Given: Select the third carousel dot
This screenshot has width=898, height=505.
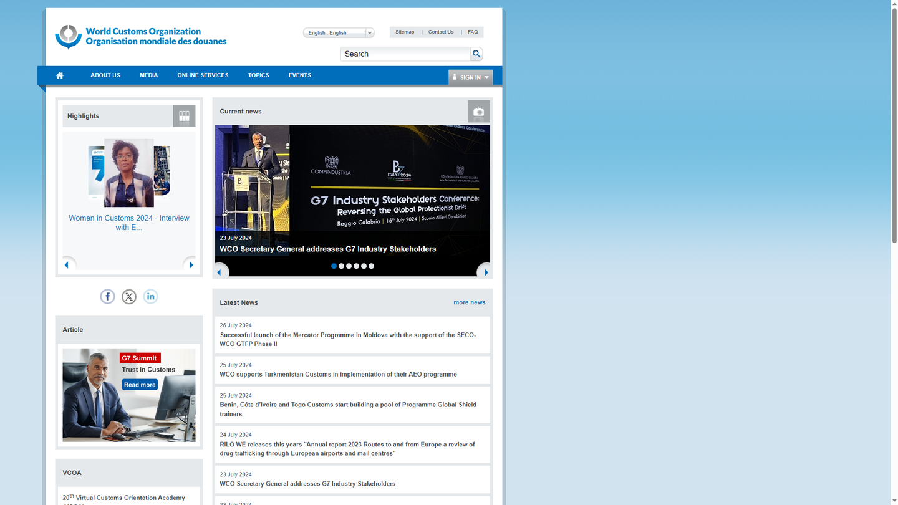Looking at the screenshot, I should (x=349, y=266).
